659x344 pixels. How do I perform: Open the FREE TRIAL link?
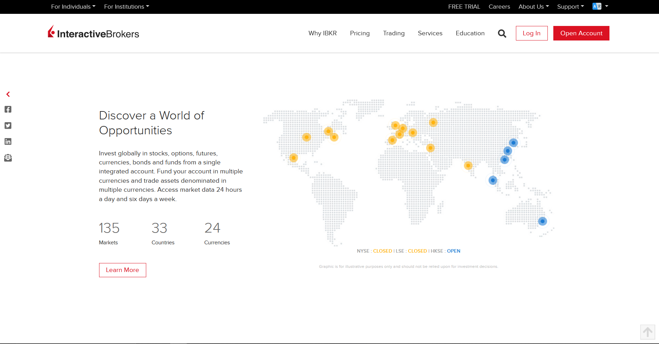coord(464,7)
